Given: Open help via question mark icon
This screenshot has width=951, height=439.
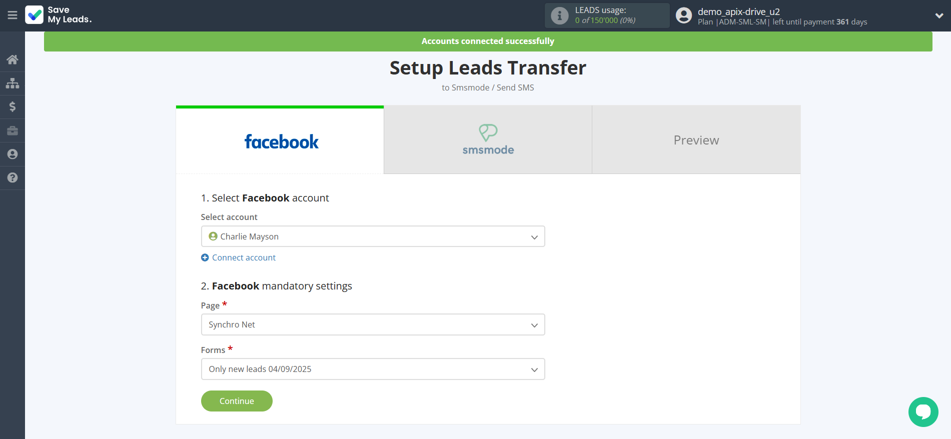Looking at the screenshot, I should [x=13, y=177].
